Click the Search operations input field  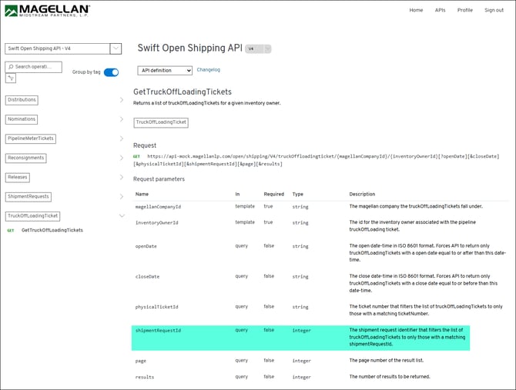(34, 67)
